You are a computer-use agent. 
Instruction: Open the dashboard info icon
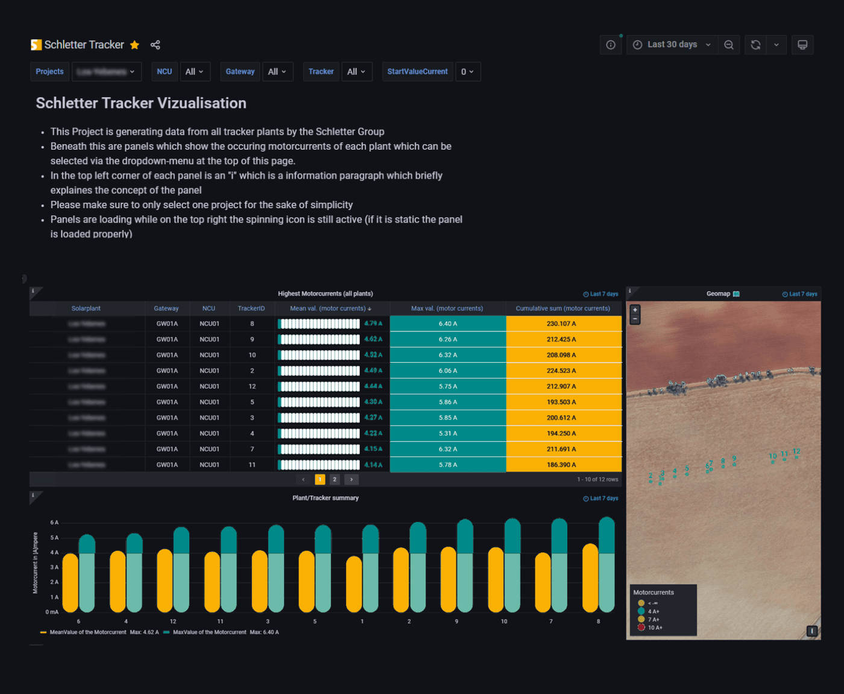pos(611,45)
